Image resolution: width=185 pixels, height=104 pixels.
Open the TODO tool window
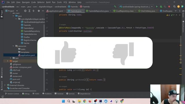point(36,94)
